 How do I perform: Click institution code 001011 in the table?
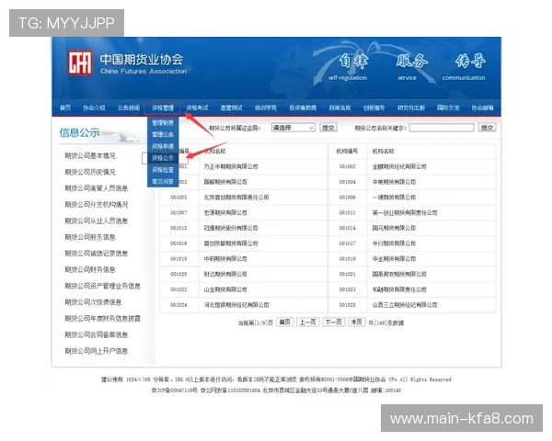point(347,213)
